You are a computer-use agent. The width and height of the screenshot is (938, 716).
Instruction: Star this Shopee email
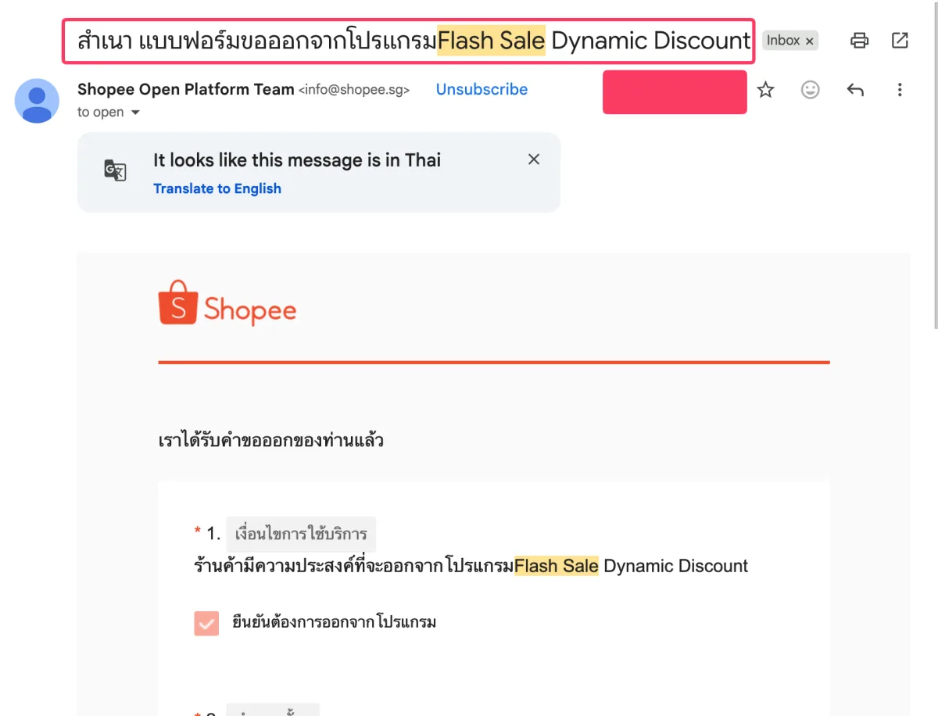(x=765, y=90)
